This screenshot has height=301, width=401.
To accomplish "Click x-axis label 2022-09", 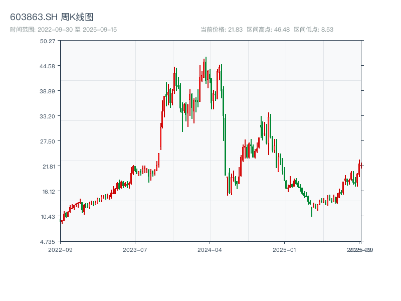I will pos(60,250).
